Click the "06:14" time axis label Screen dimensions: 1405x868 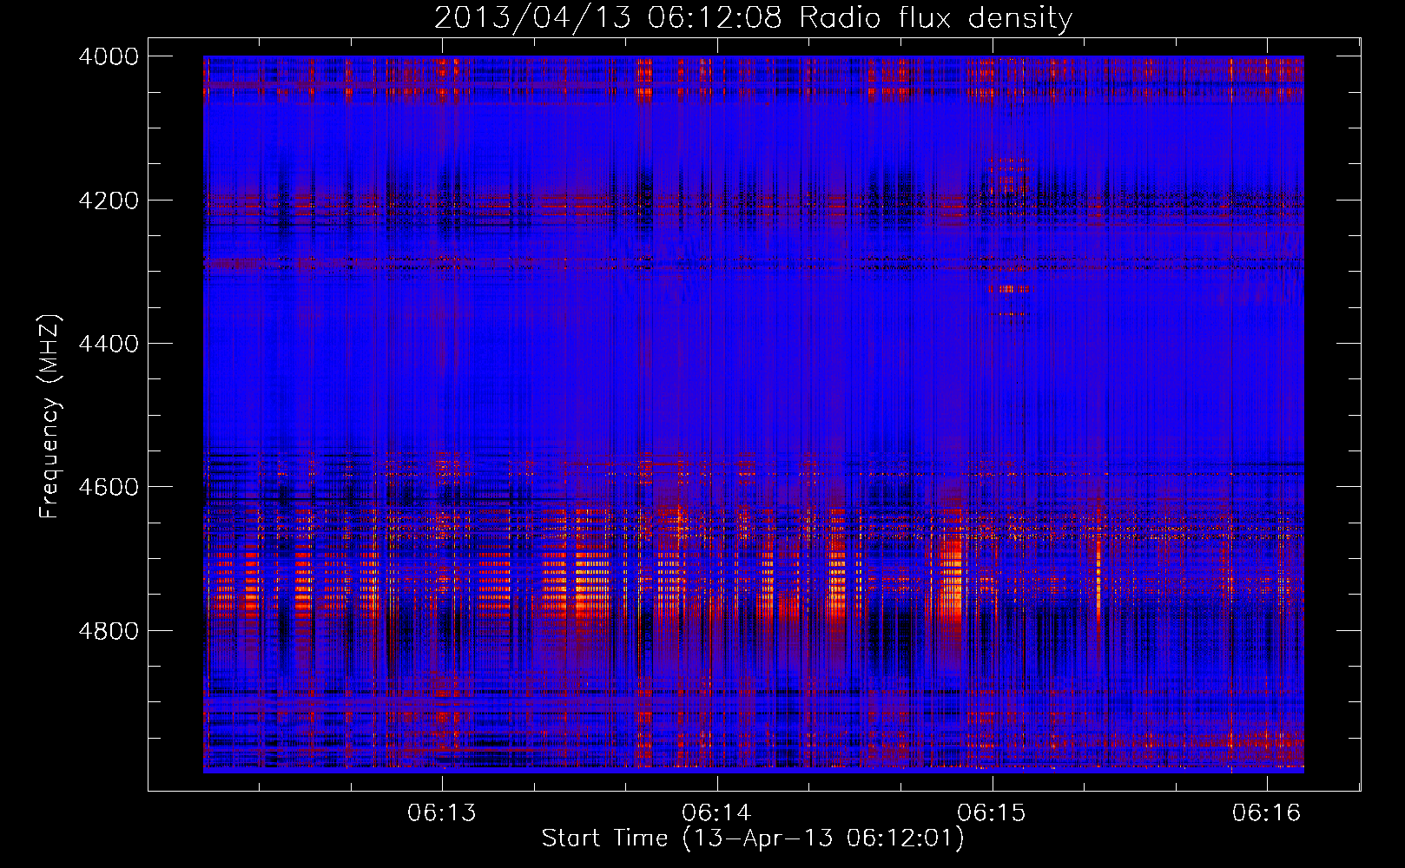(716, 812)
